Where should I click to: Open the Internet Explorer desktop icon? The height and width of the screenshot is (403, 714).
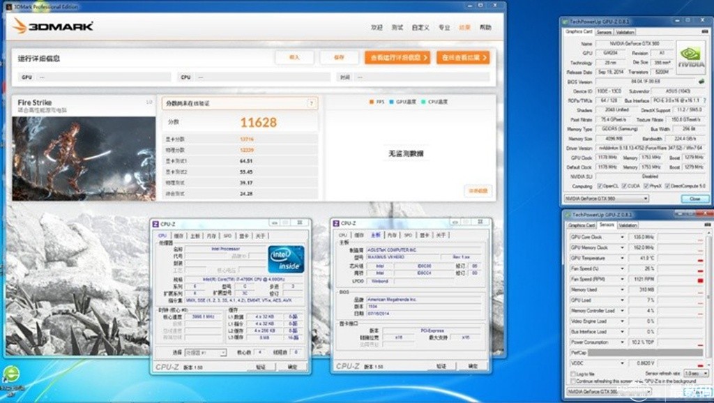pos(11,374)
